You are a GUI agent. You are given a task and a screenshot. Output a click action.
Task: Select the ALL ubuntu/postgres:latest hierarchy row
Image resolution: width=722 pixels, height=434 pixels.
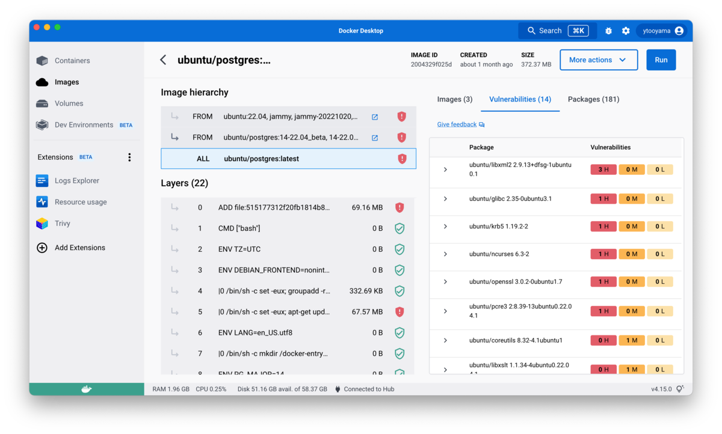pyautogui.click(x=288, y=159)
